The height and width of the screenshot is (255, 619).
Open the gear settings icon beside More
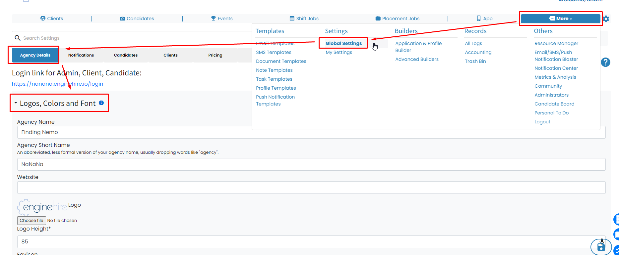[606, 19]
